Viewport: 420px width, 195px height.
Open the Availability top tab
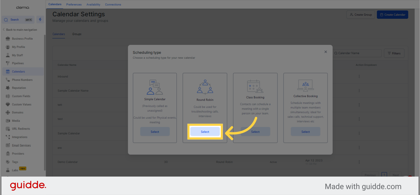tap(93, 5)
